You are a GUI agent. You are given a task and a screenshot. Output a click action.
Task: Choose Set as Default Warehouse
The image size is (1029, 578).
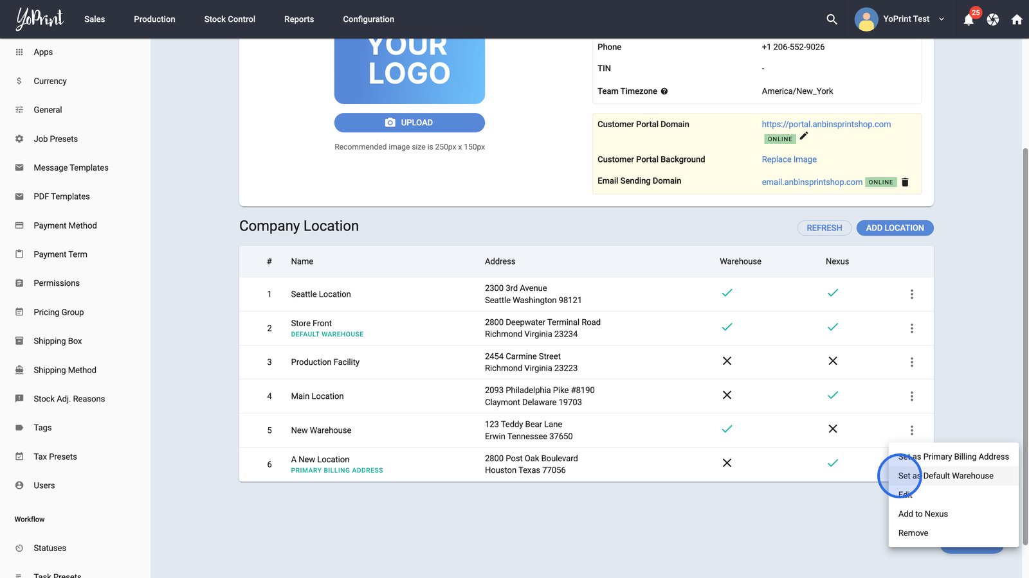pyautogui.click(x=946, y=476)
